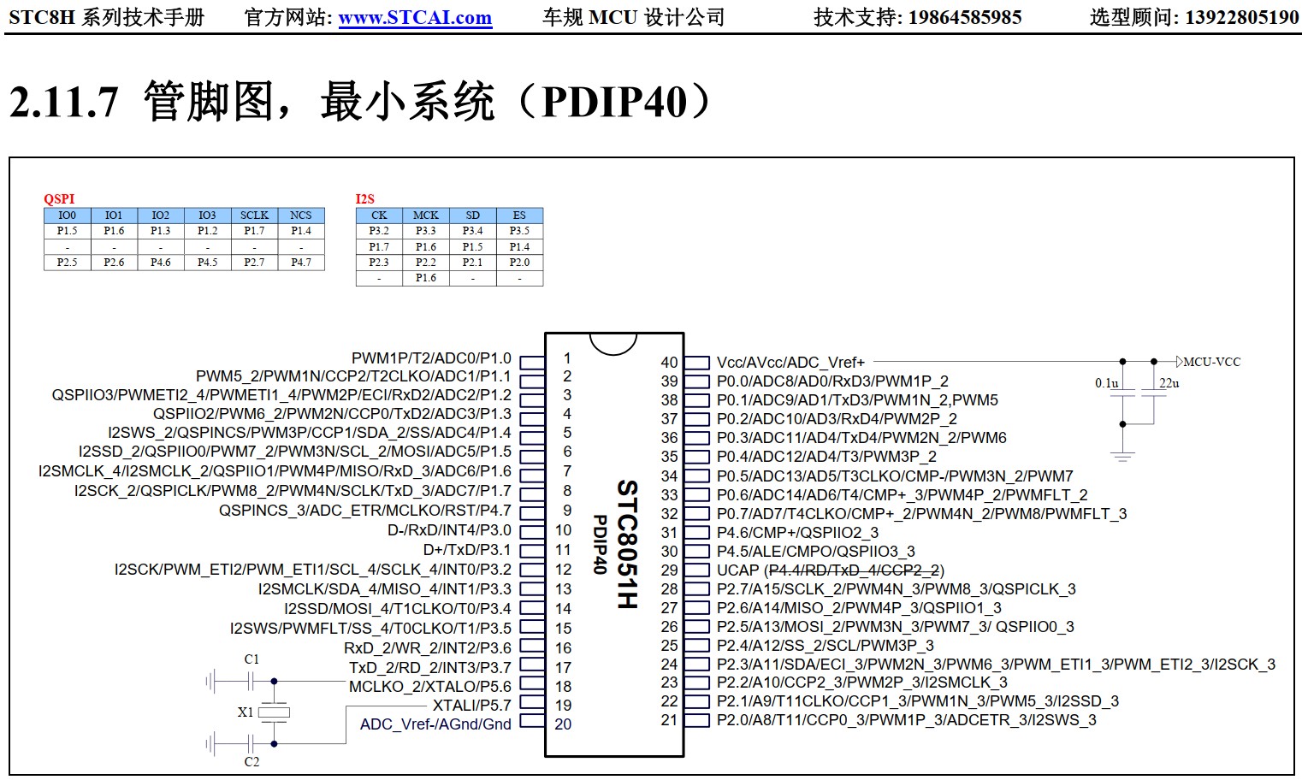1302x780 pixels.
Task: Click pin number 21 on the chip
Action: 669,720
